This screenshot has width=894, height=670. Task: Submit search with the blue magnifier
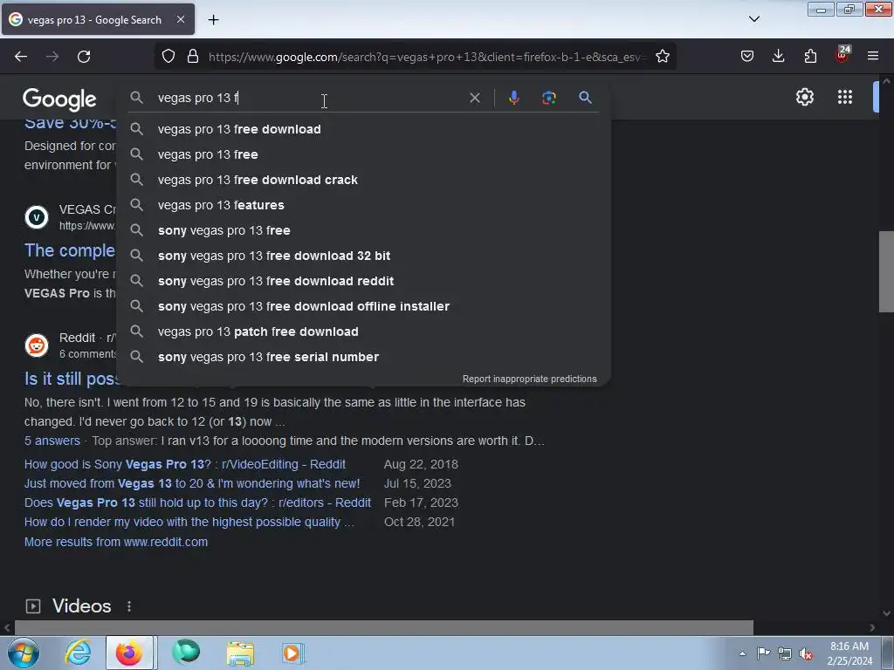585,98
